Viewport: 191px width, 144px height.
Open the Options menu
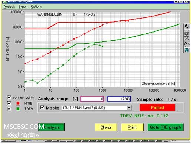[x=36, y=6]
